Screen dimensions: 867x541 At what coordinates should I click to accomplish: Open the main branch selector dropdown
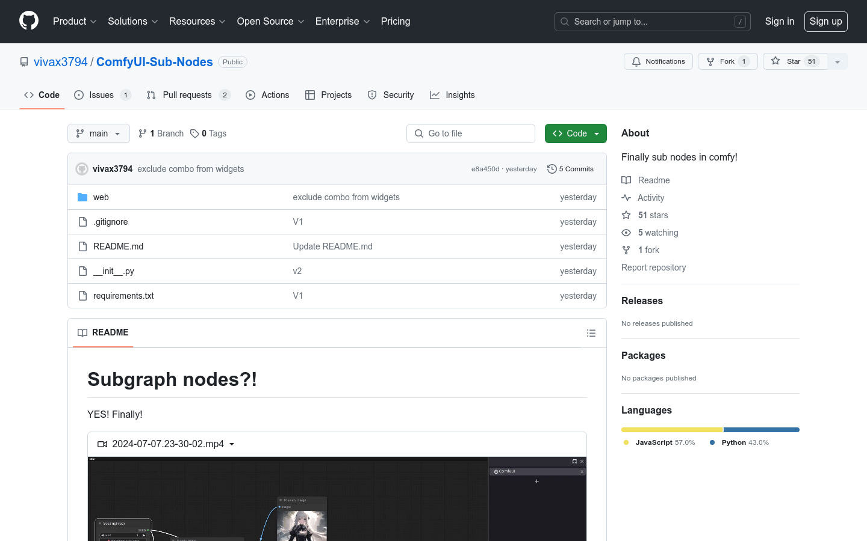99,133
